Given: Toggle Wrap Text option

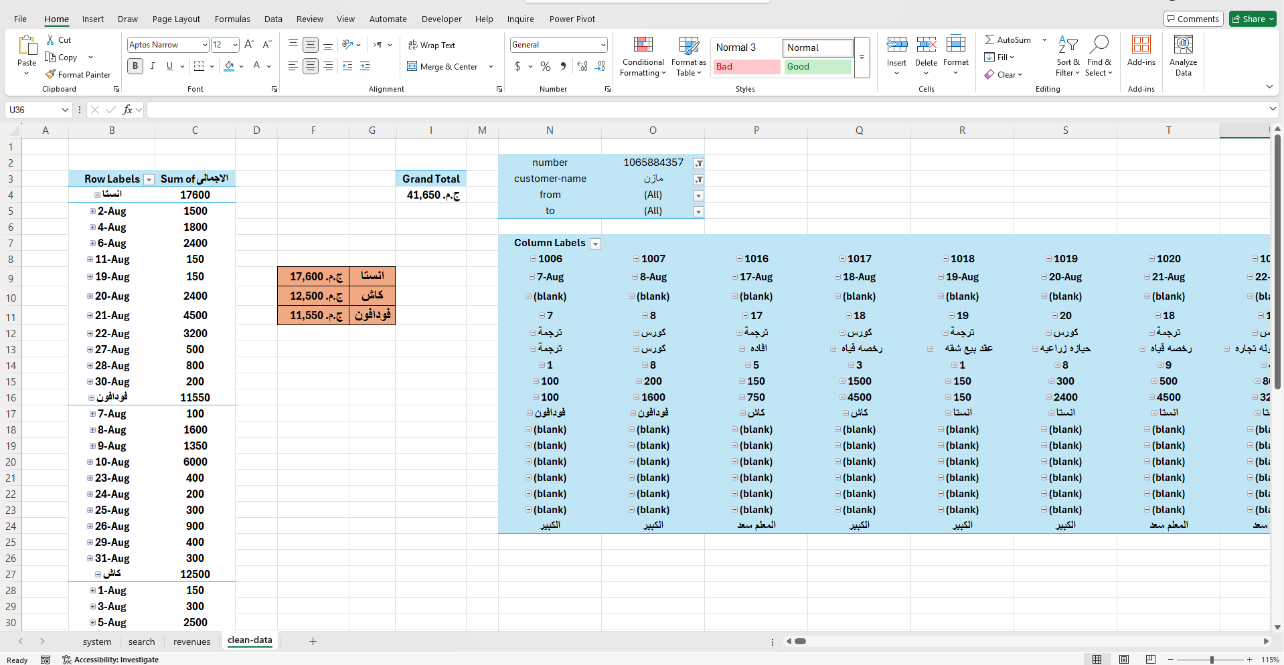Looking at the screenshot, I should tap(431, 45).
